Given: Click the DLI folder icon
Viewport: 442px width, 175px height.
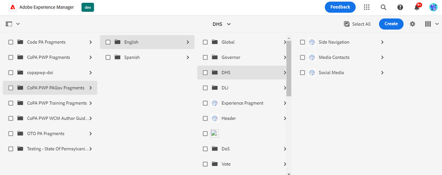Looking at the screenshot, I should (215, 88).
